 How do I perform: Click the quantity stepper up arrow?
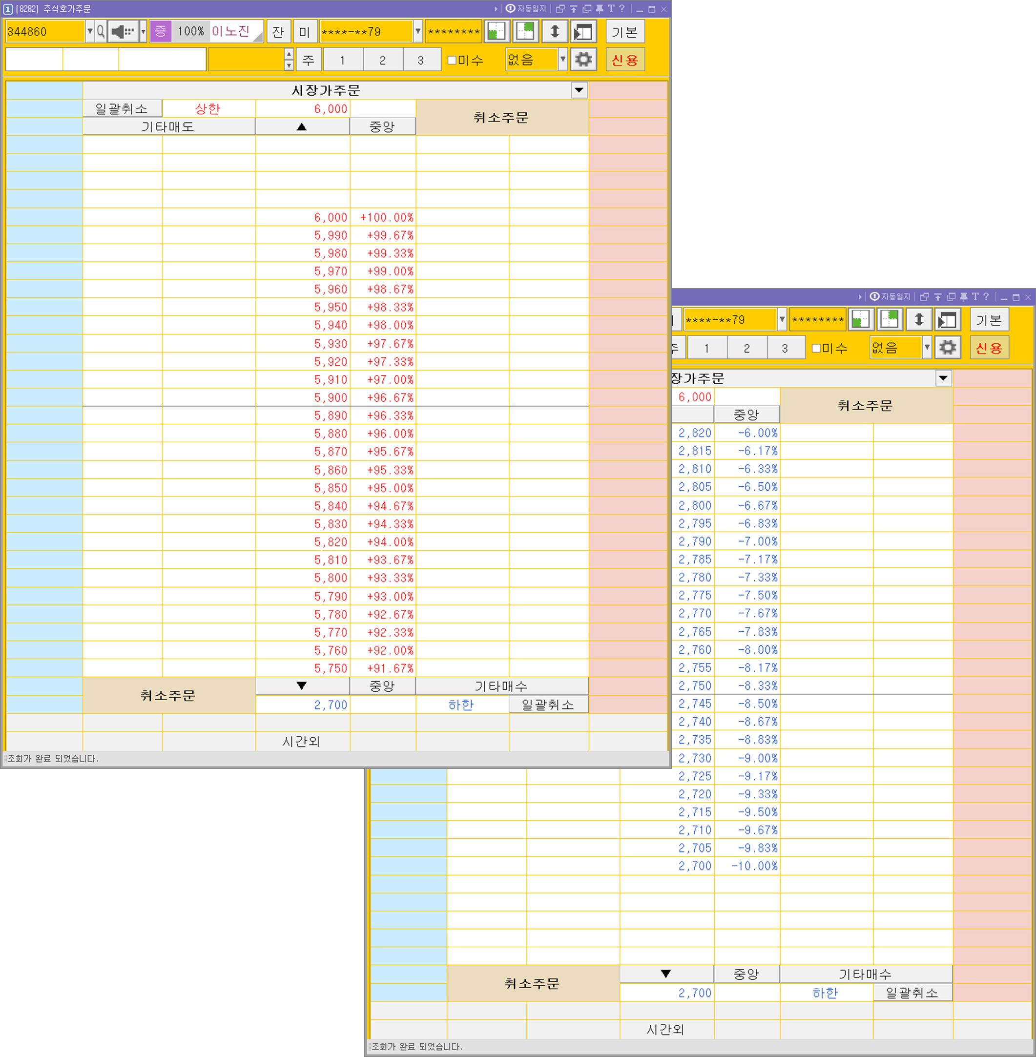289,54
